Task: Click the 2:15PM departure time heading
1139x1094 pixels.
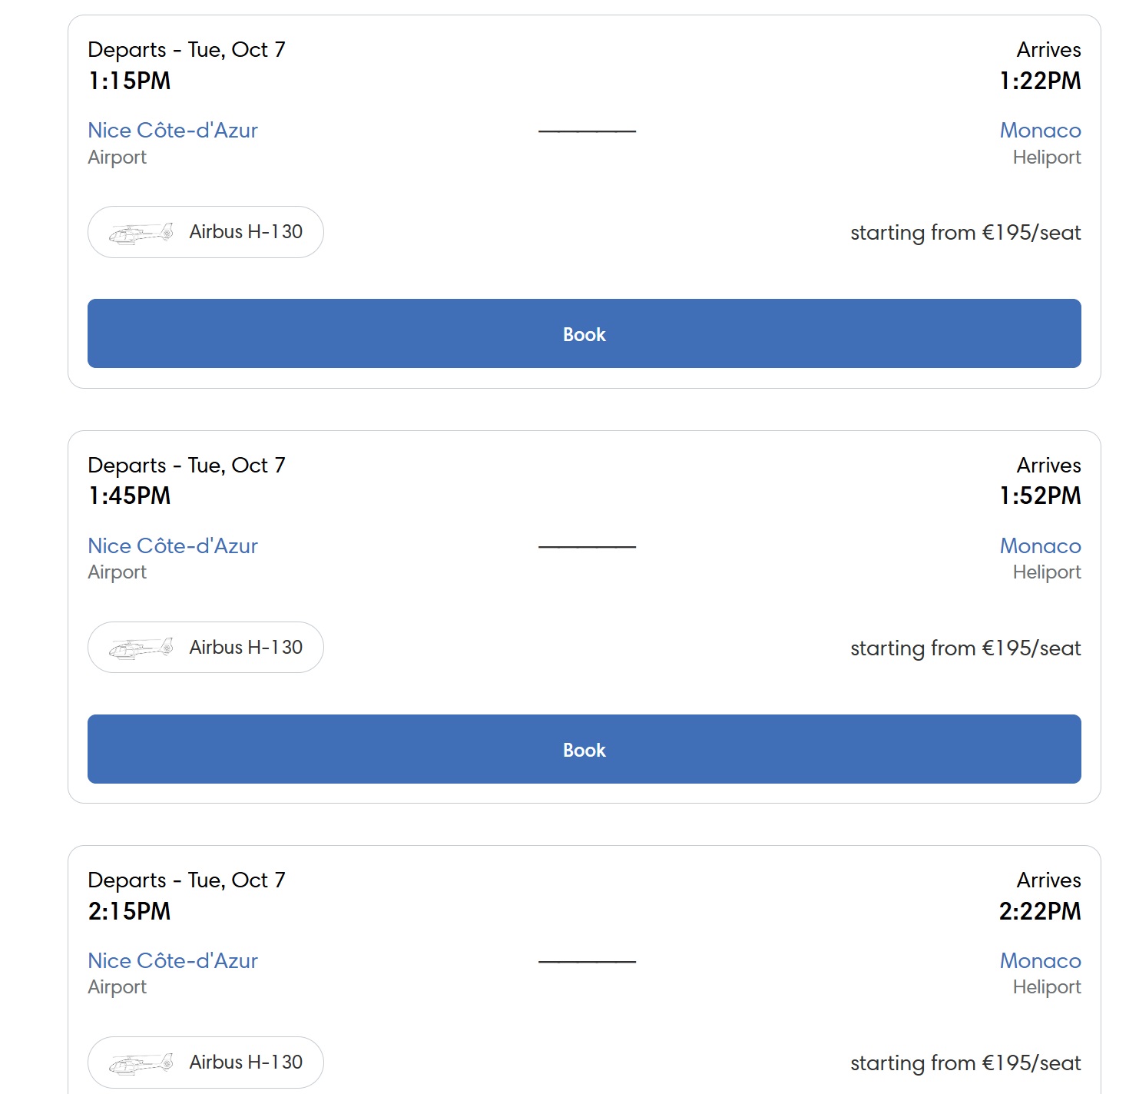Action: click(x=129, y=911)
